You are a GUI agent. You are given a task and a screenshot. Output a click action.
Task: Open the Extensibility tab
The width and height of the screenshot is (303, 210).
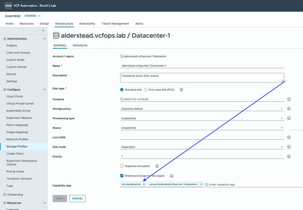pyautogui.click(x=87, y=24)
